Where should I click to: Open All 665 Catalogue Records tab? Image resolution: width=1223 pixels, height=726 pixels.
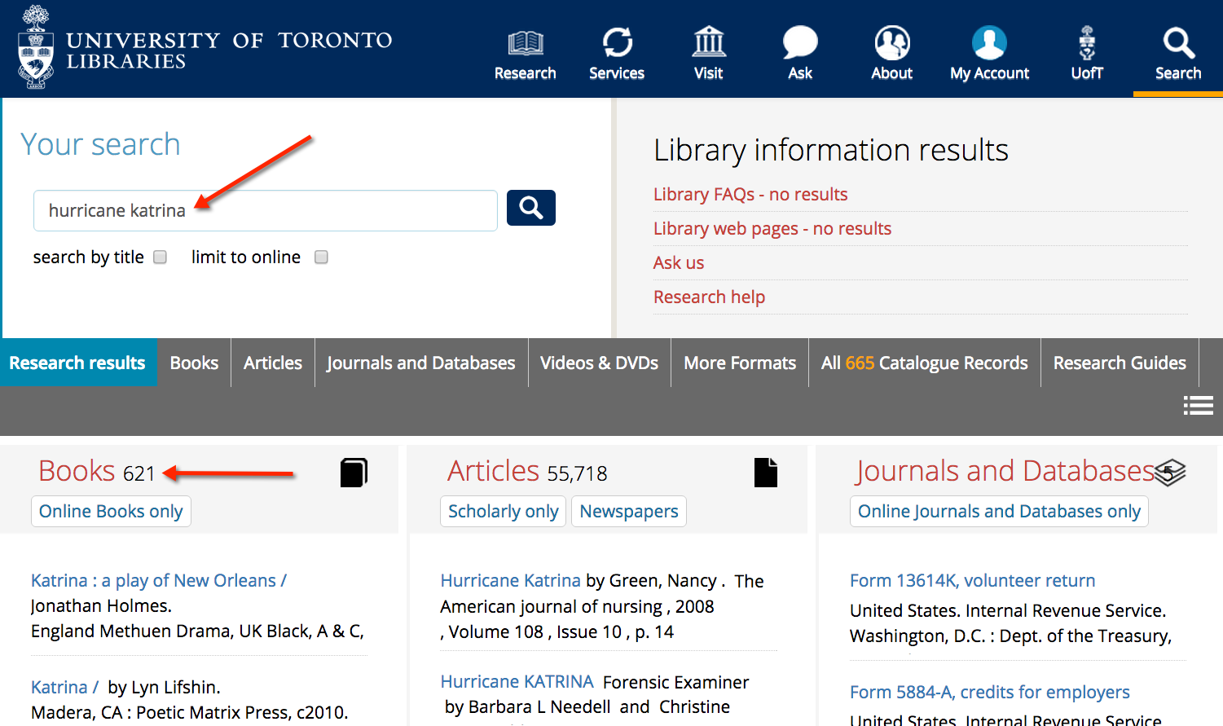[925, 363]
